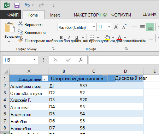This screenshot has width=159, height=134.
Task: Select column C header
Action: coord(94,71)
